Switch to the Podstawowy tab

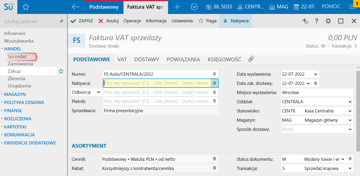104,7
